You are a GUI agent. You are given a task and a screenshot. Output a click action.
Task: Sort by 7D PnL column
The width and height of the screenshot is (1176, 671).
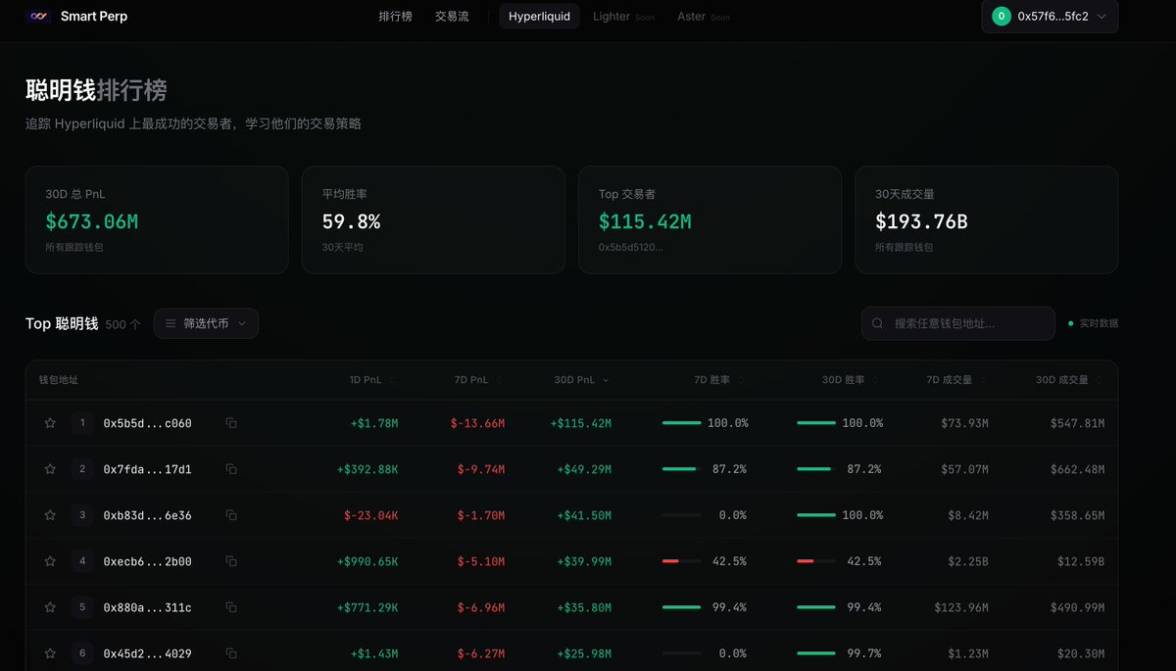pos(477,380)
